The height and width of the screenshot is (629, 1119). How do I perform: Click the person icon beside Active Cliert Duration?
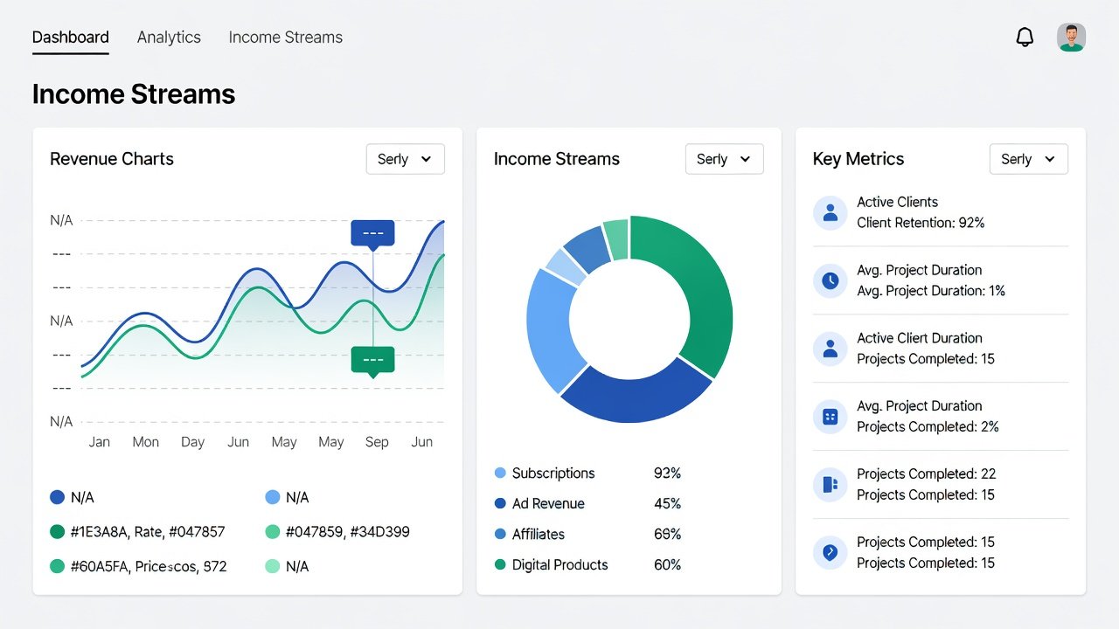(831, 349)
